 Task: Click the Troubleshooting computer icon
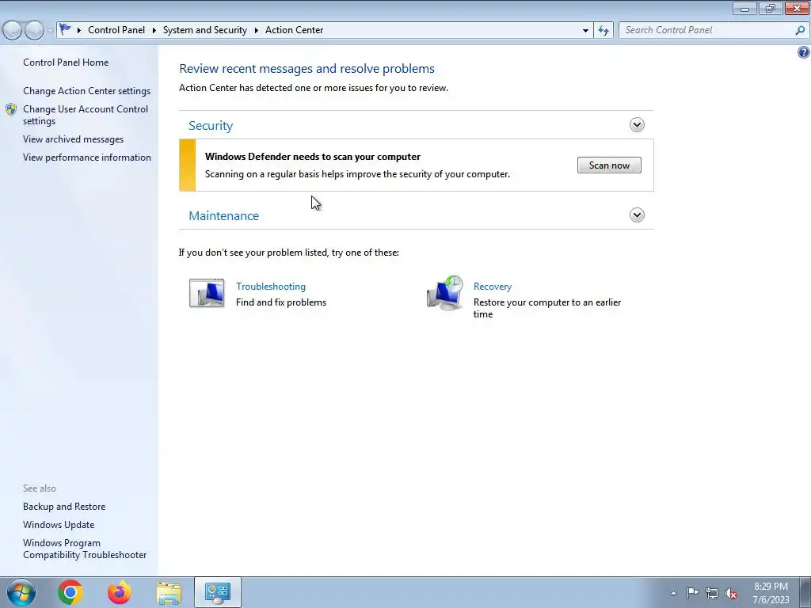click(x=207, y=293)
